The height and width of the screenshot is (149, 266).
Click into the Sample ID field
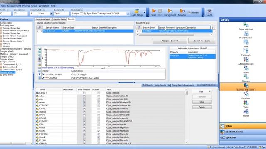[61, 14]
